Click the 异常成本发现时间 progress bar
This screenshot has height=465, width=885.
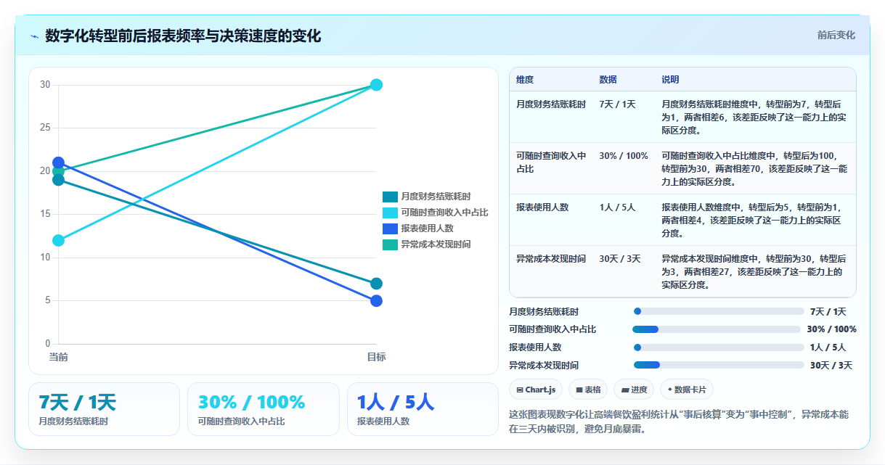(x=719, y=365)
